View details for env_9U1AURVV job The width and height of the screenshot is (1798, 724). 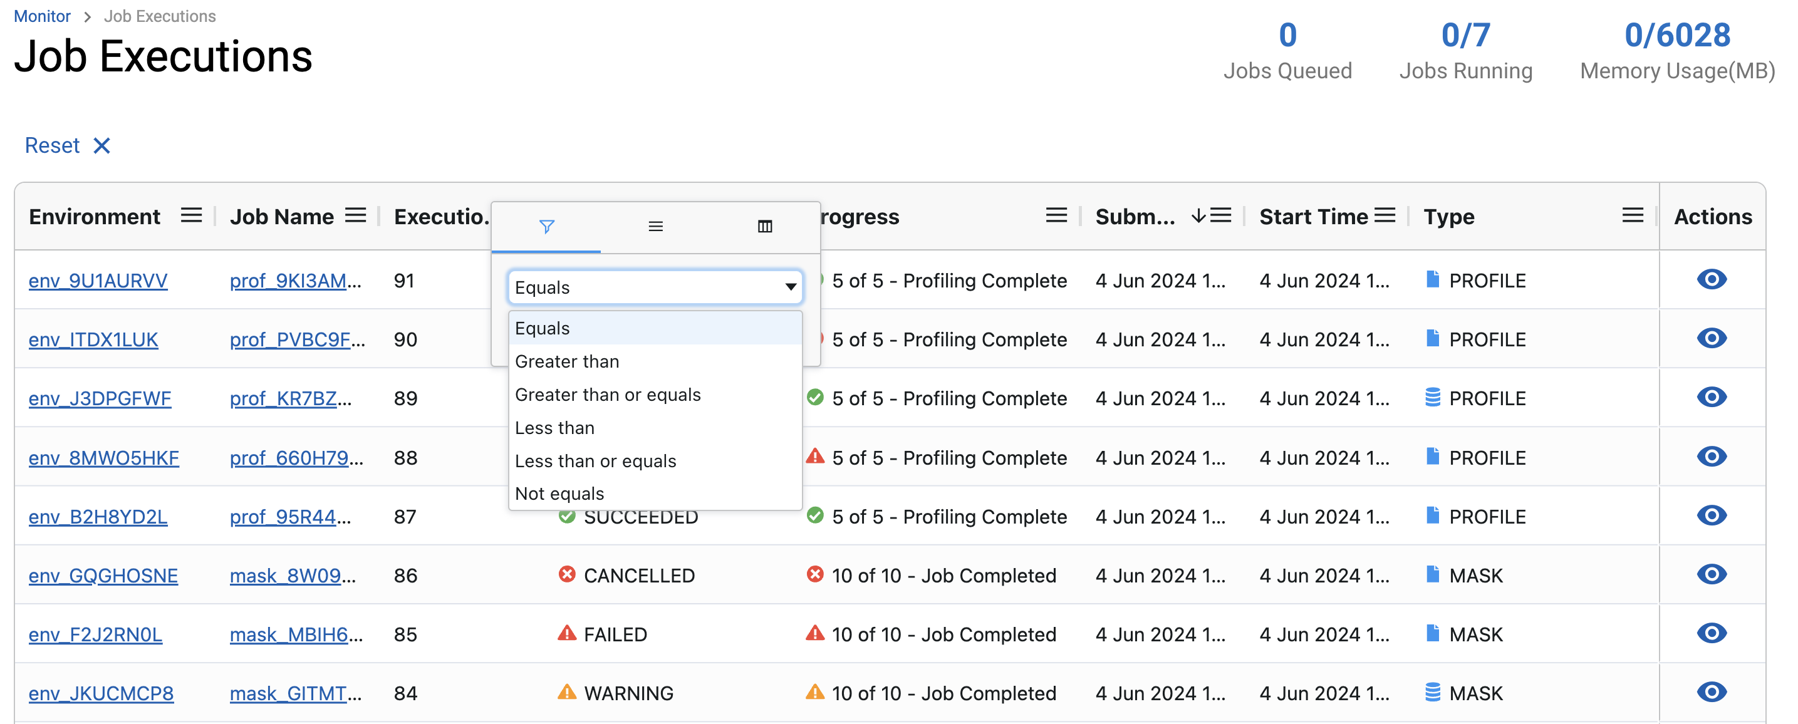1711,280
